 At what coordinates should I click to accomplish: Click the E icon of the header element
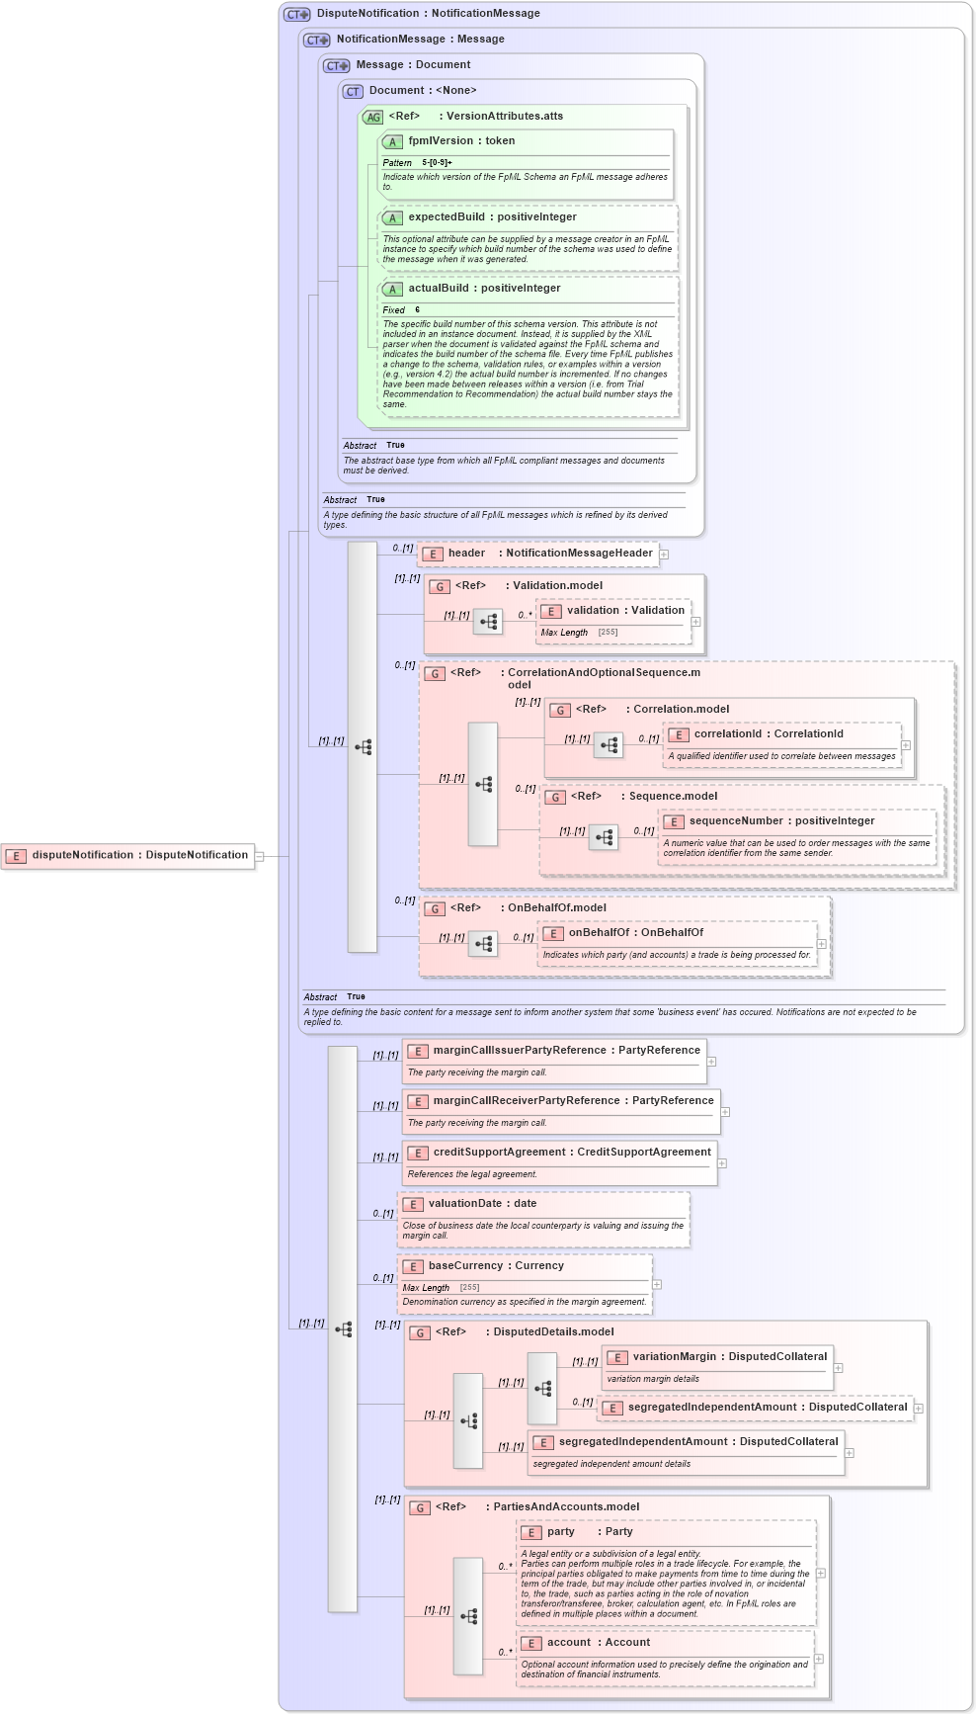pos(432,554)
